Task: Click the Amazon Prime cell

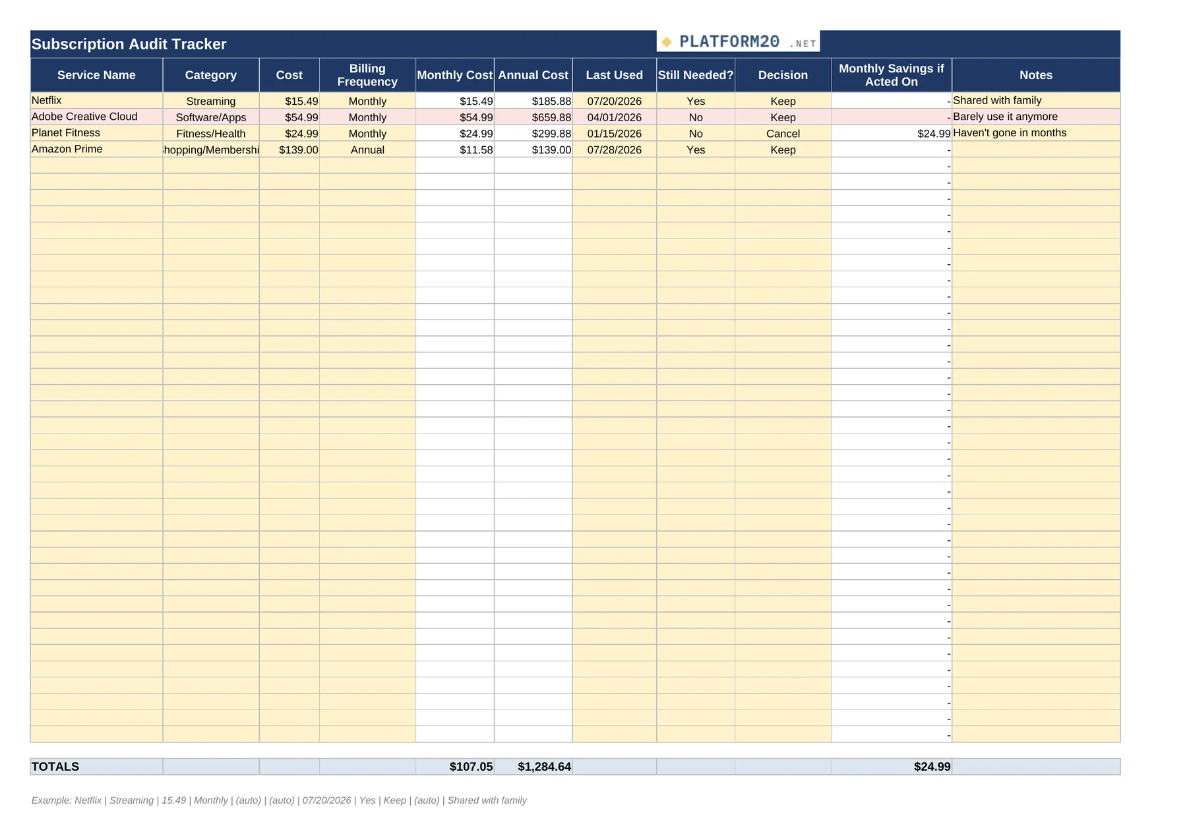Action: coord(96,150)
